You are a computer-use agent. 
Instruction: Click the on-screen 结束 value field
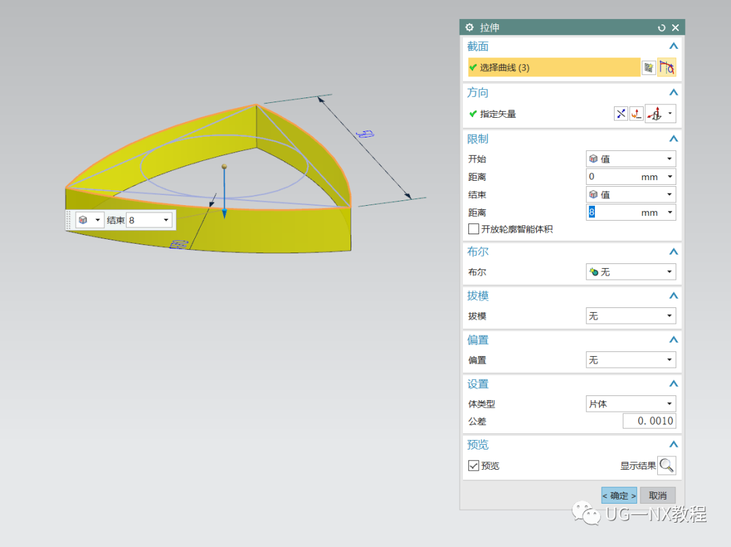pyautogui.click(x=144, y=220)
